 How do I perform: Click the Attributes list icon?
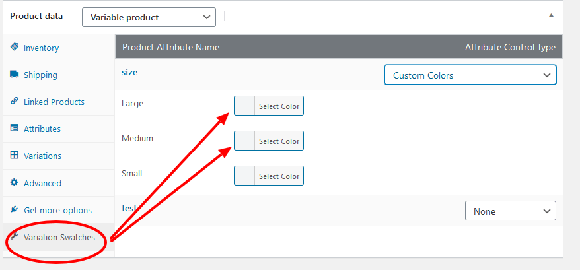(x=14, y=129)
